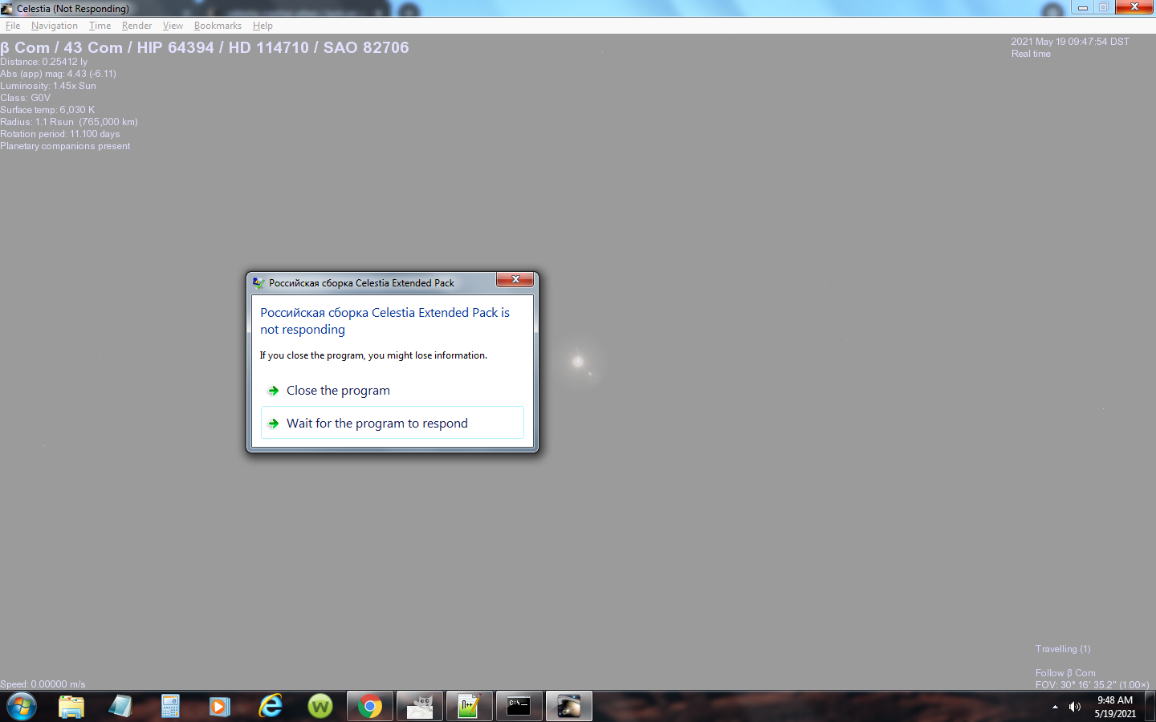Click the Celestia title bar icon

click(7, 9)
